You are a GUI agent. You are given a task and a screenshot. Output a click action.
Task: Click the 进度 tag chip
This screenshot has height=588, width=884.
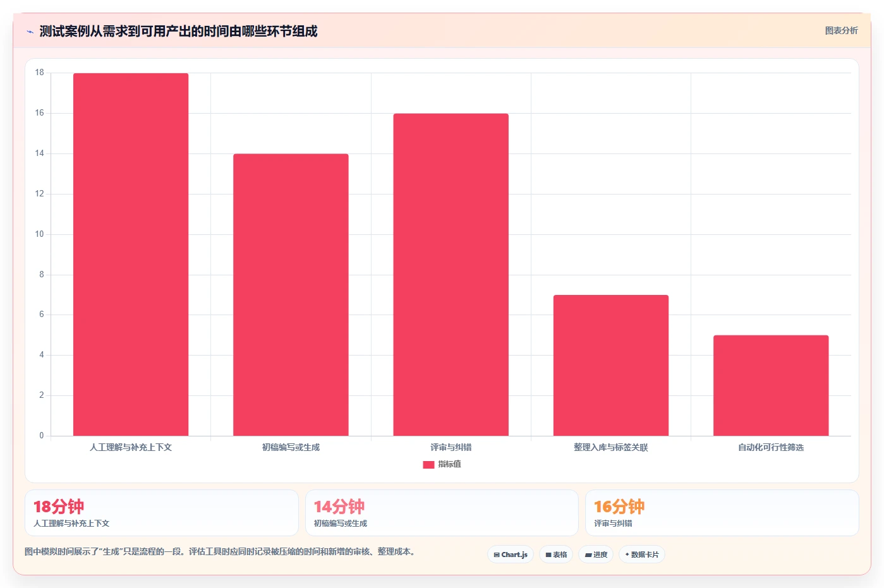coord(596,555)
